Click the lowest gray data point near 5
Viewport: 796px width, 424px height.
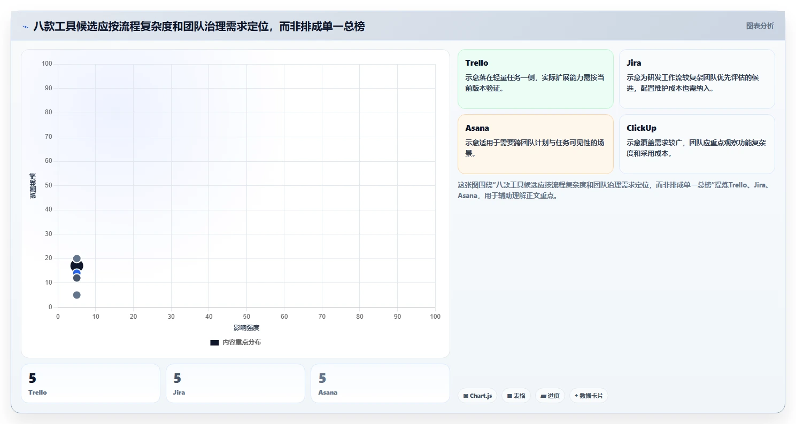[x=76, y=295]
